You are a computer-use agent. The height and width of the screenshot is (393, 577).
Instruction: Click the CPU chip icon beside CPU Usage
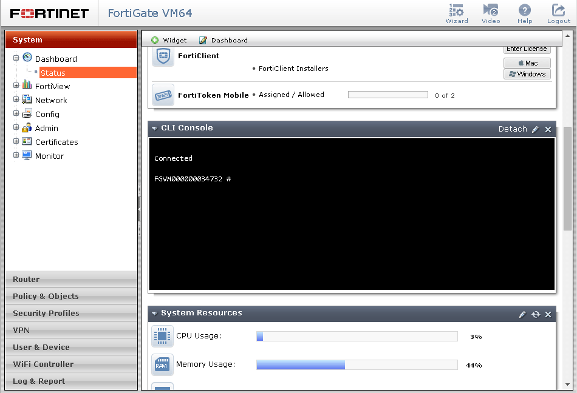162,336
